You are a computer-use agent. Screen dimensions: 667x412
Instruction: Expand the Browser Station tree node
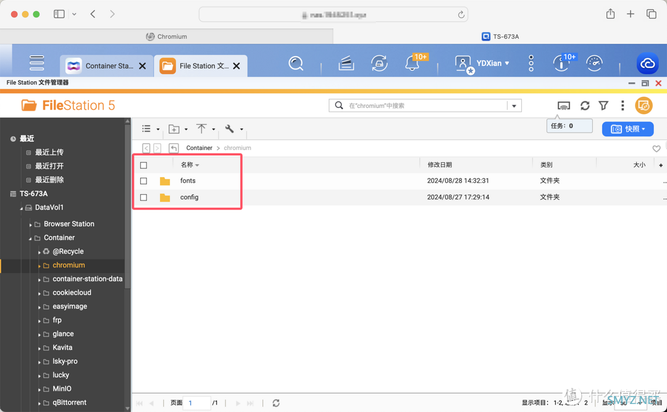click(x=31, y=225)
